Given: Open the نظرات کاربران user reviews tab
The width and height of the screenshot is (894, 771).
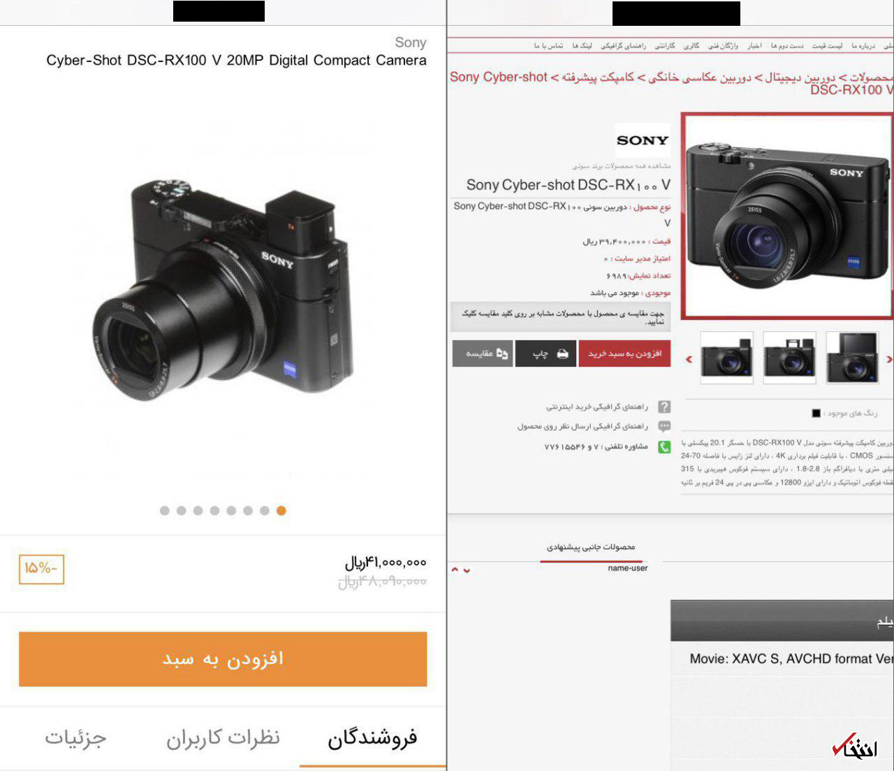Looking at the screenshot, I should [223, 737].
